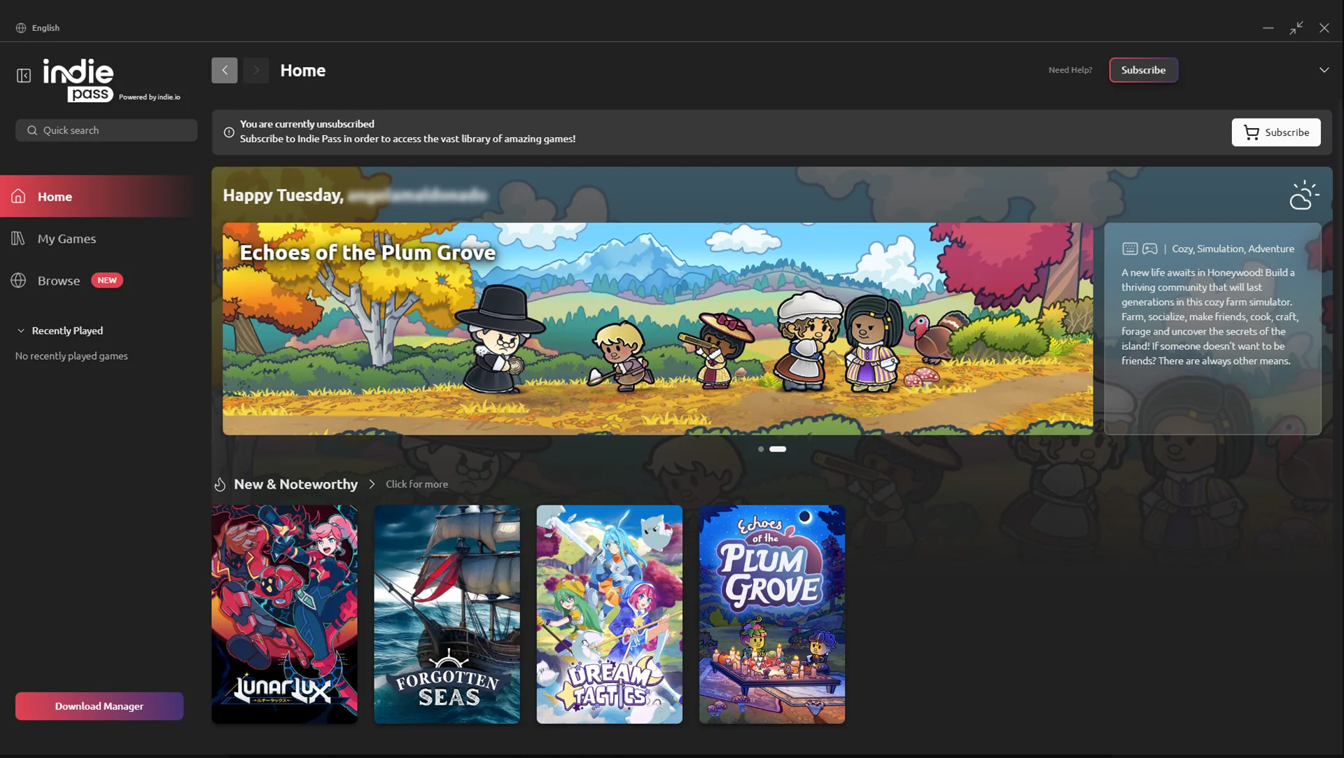Switch to the Browse section
This screenshot has height=758, width=1344.
tap(58, 281)
